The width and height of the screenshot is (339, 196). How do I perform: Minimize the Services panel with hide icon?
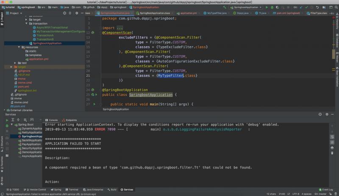[333, 114]
